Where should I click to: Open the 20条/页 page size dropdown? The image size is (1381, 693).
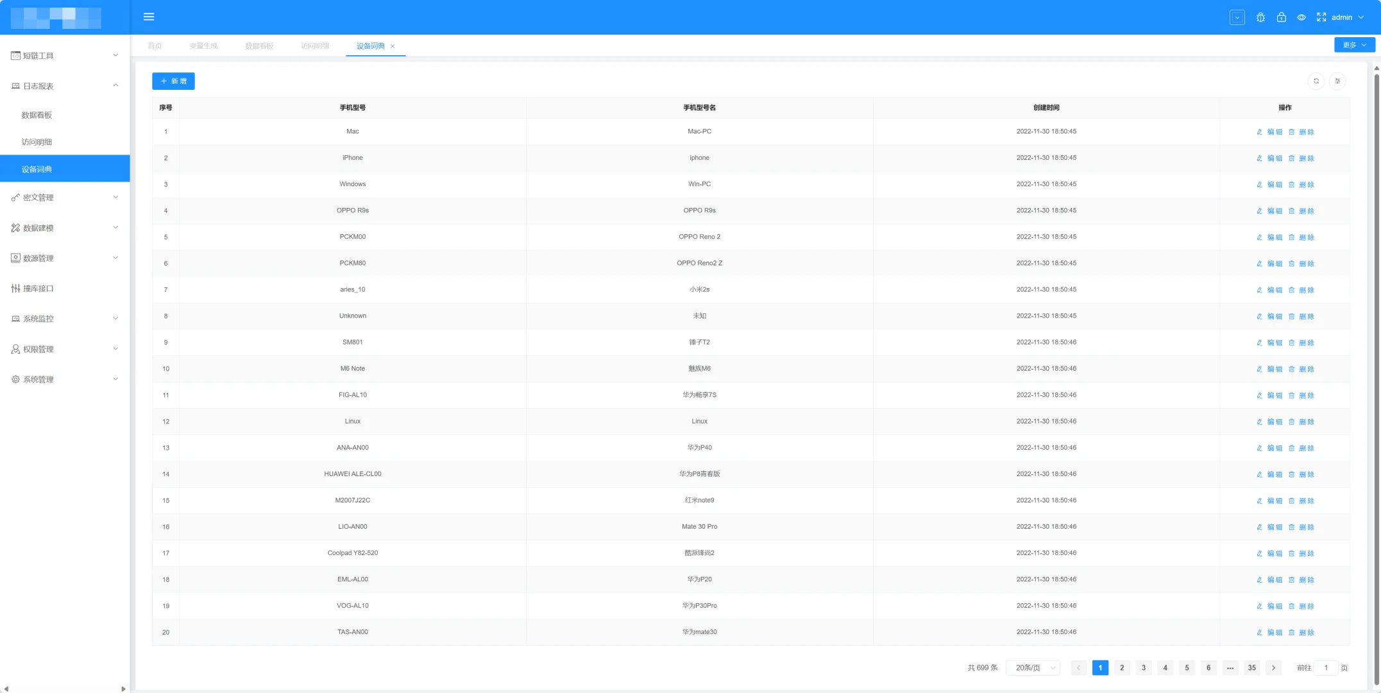[1033, 668]
